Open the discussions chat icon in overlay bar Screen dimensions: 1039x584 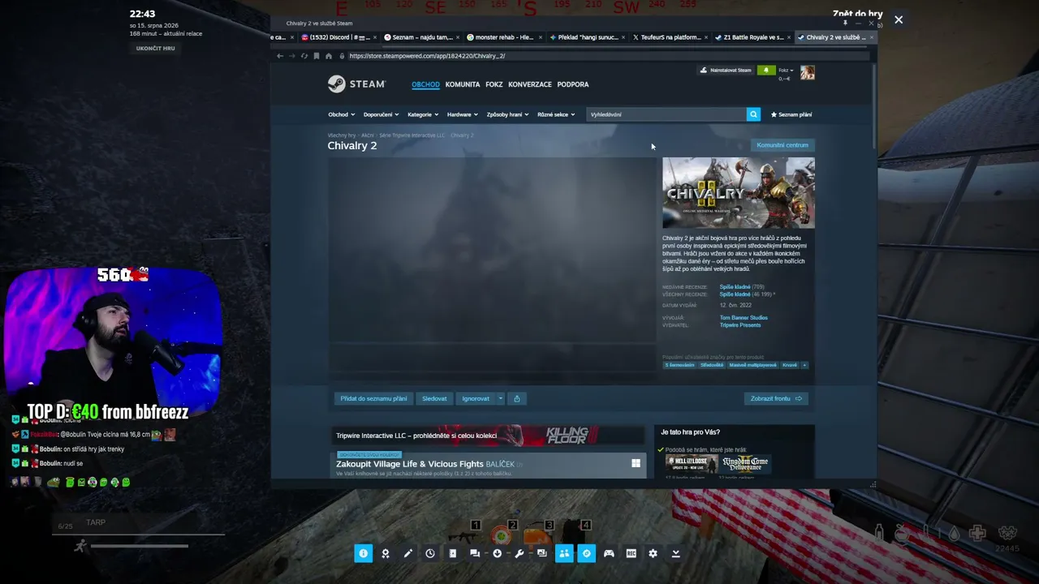coord(475,553)
